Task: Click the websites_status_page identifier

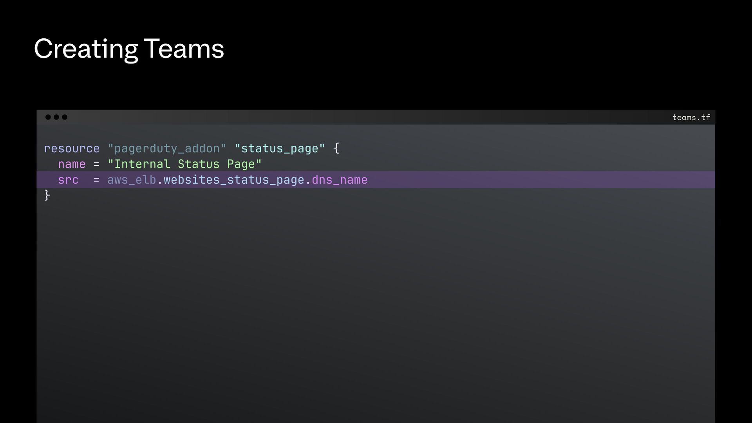Action: point(234,180)
